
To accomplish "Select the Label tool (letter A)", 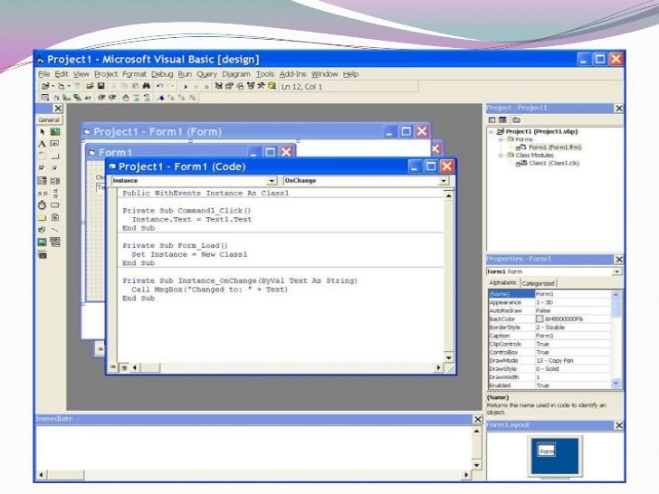I will pos(42,144).
